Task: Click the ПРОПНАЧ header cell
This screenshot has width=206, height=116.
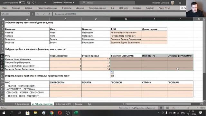Action: coord(180,82)
